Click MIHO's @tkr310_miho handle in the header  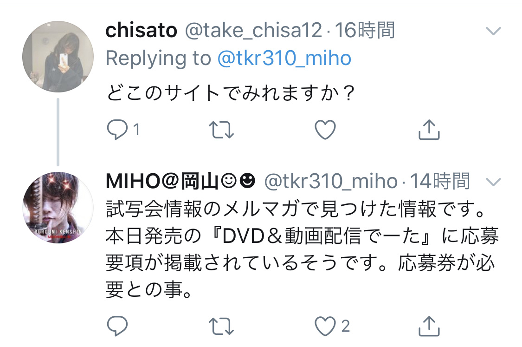[x=331, y=181]
